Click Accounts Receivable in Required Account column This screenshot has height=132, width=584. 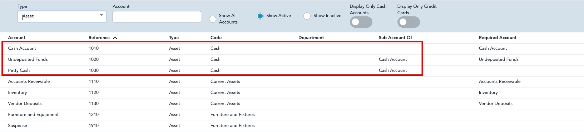(500, 81)
